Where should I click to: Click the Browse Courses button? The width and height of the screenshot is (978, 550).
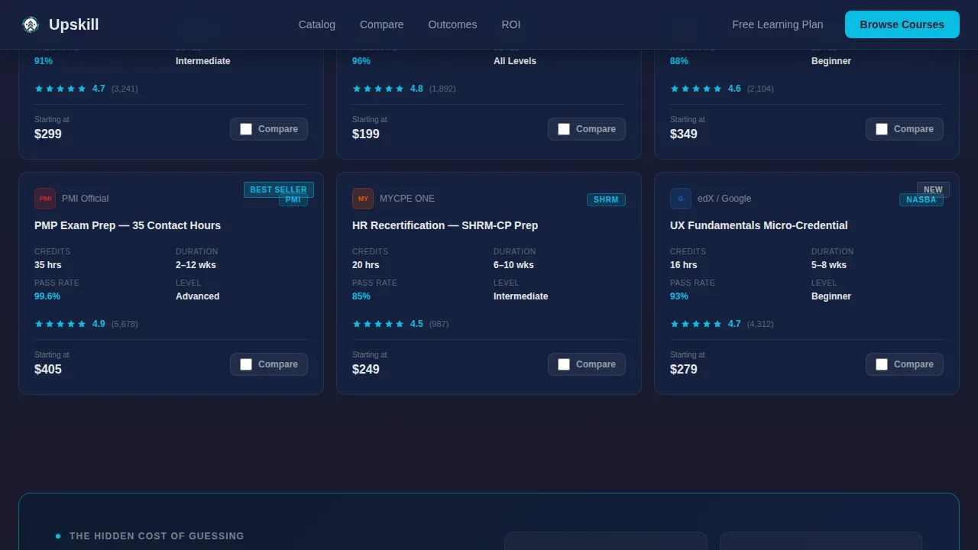902,24
